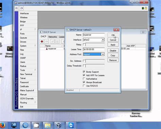161x129 pixels.
Task: Open the file explorer folder in the taskbar
Action: pos(48,125)
